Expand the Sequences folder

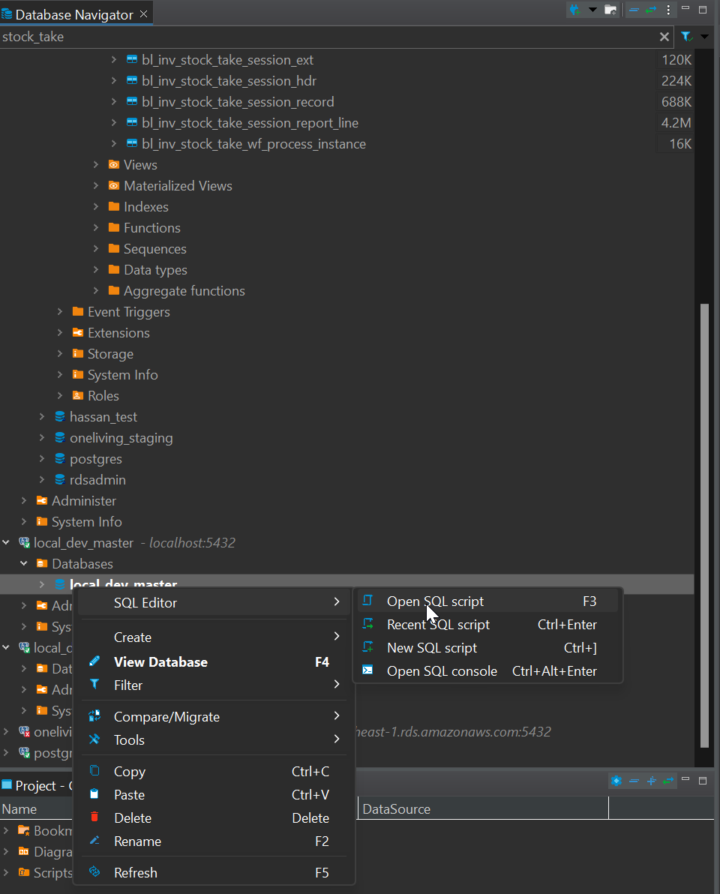tap(96, 248)
